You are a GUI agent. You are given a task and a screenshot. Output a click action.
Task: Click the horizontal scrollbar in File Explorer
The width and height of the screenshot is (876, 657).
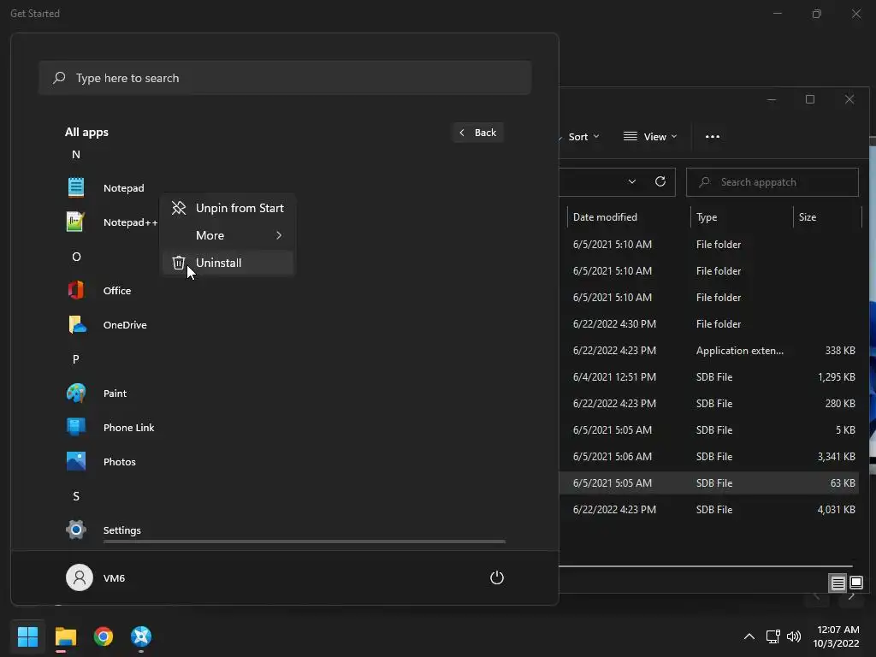(706, 566)
